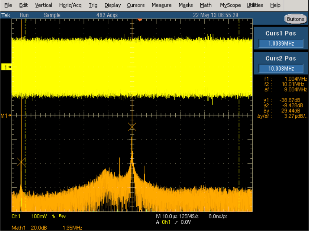
Task: Click the Curs1 Pos label
Action: coord(280,33)
